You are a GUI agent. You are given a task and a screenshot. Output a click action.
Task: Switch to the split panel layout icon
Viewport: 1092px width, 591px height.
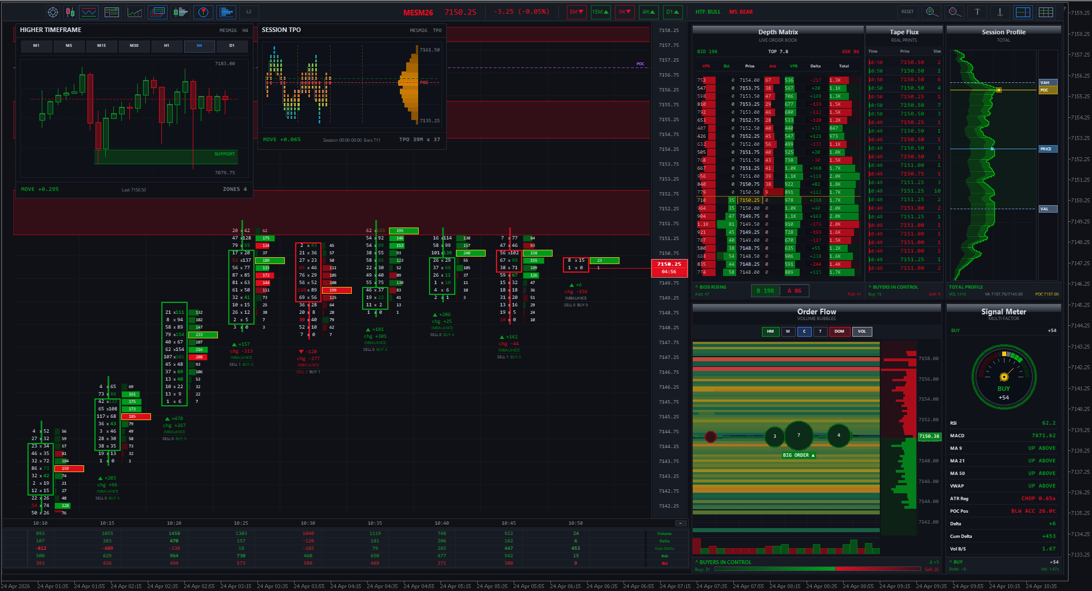1023,12
